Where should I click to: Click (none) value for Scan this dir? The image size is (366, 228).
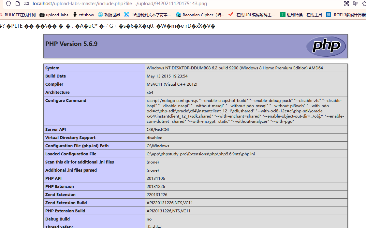coord(153,162)
